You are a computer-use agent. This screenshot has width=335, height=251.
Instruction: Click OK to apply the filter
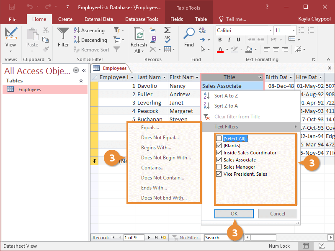(234, 213)
